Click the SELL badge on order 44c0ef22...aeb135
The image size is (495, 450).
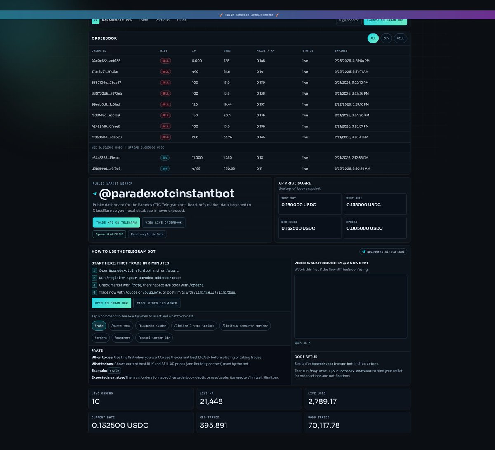click(165, 61)
